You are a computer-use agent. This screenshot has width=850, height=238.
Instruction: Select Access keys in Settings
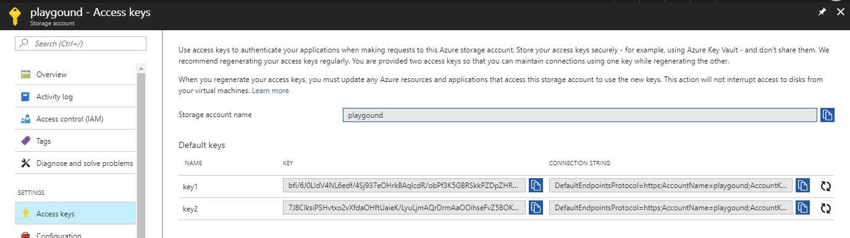(x=75, y=213)
